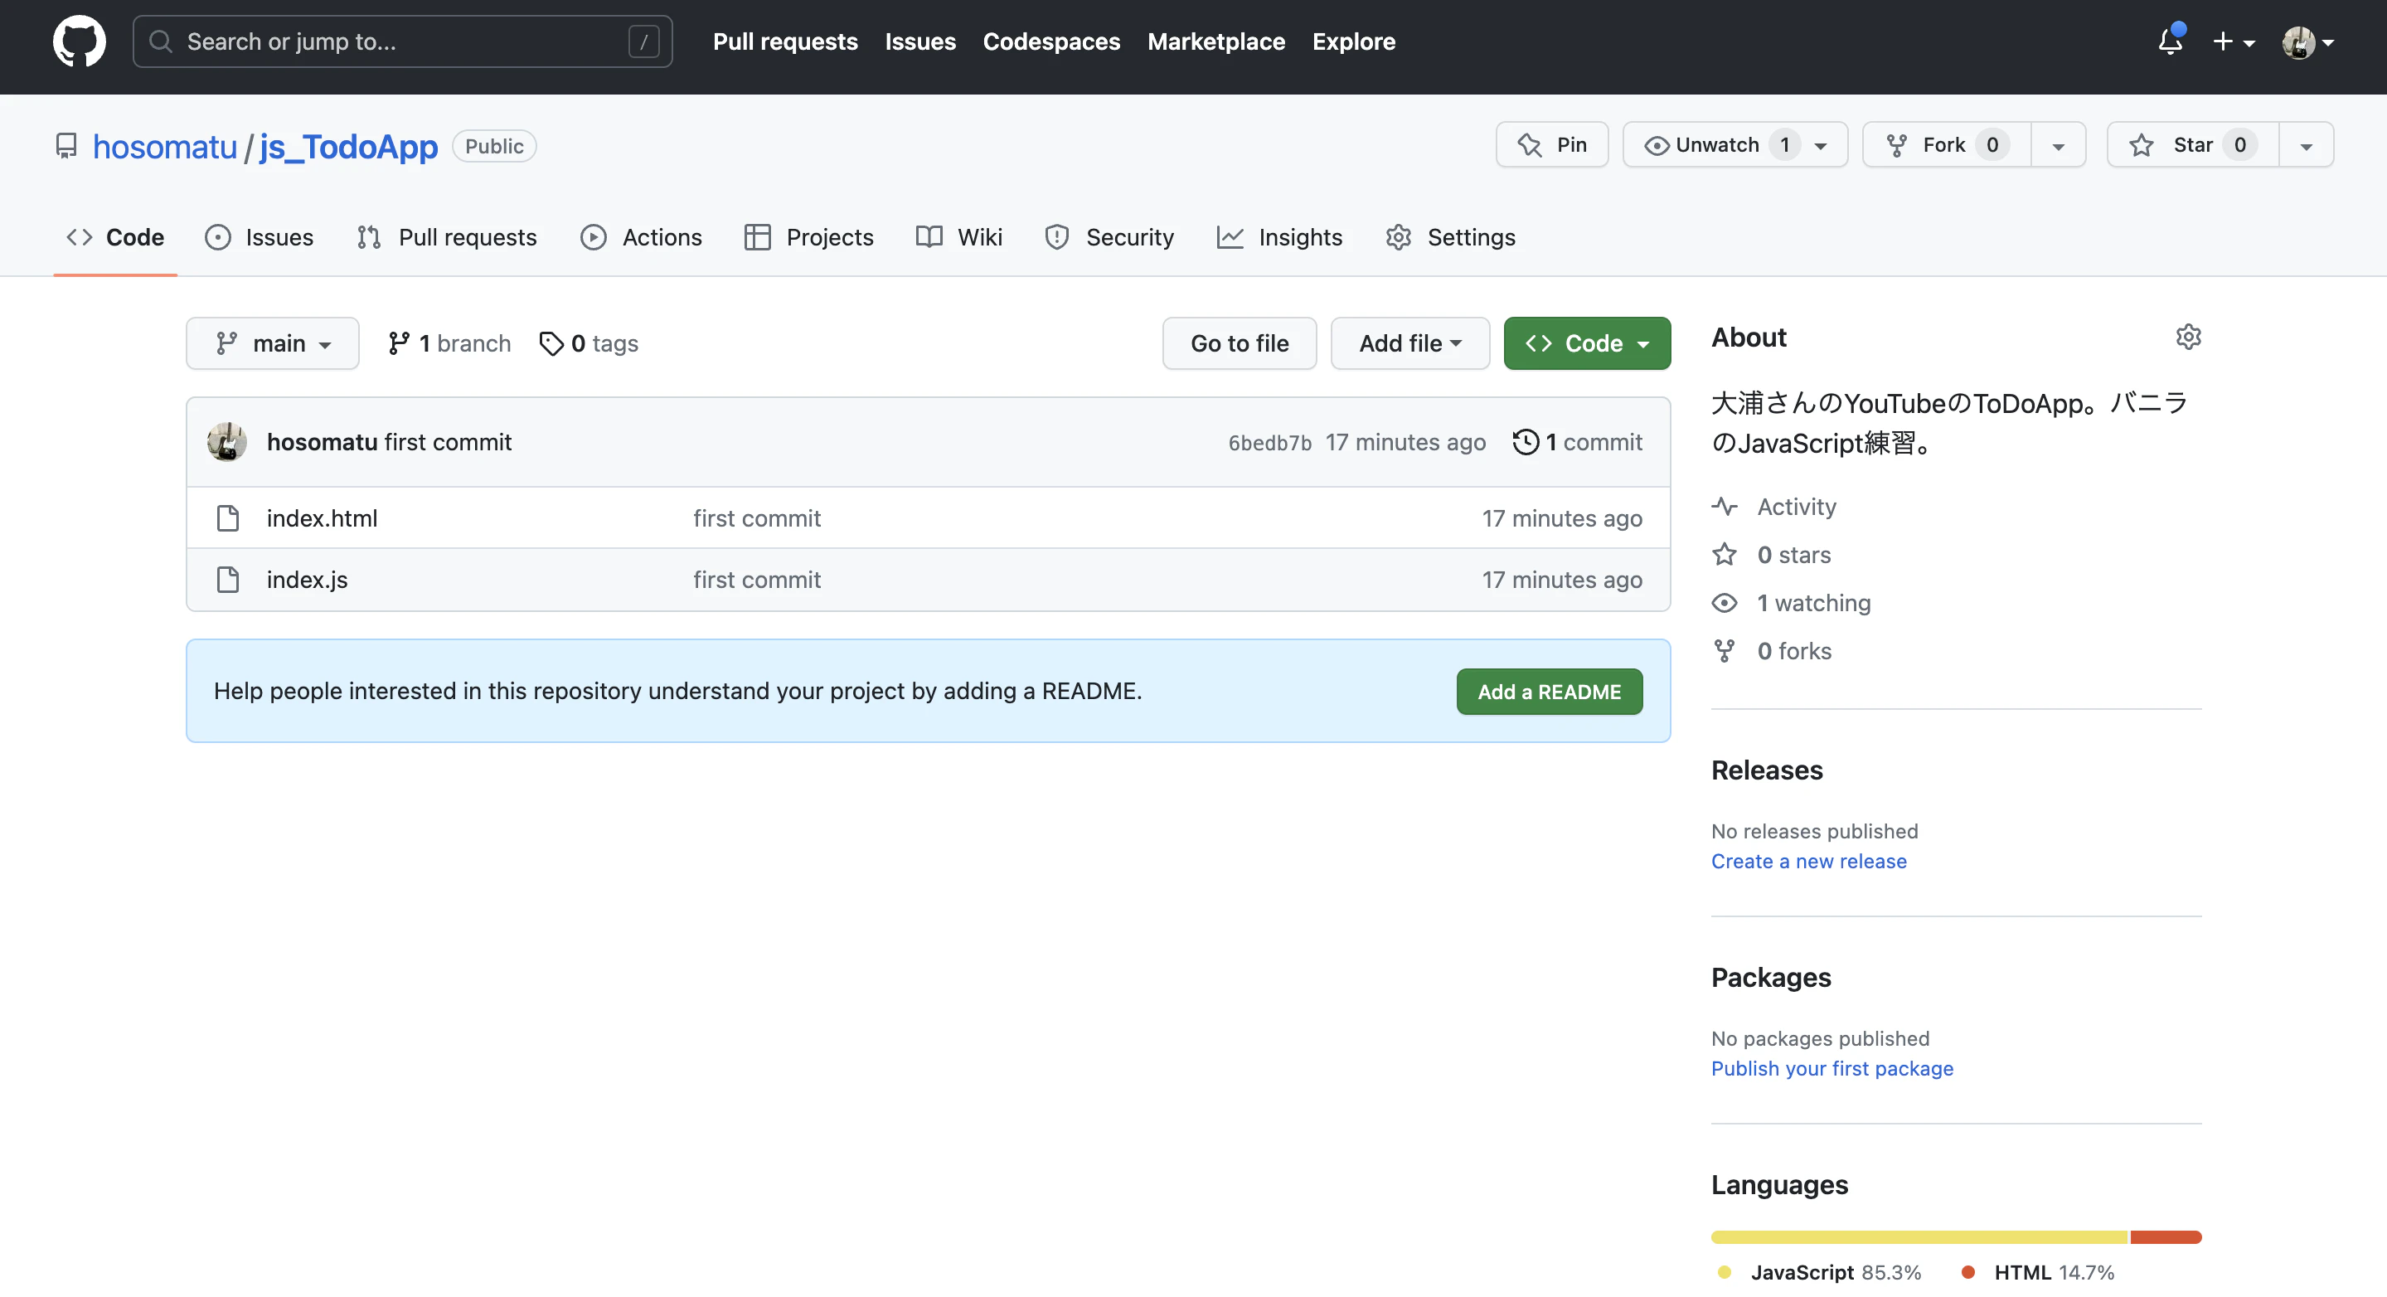The height and width of the screenshot is (1297, 2387).
Task: View the 0 stars link
Action: [x=1771, y=555]
